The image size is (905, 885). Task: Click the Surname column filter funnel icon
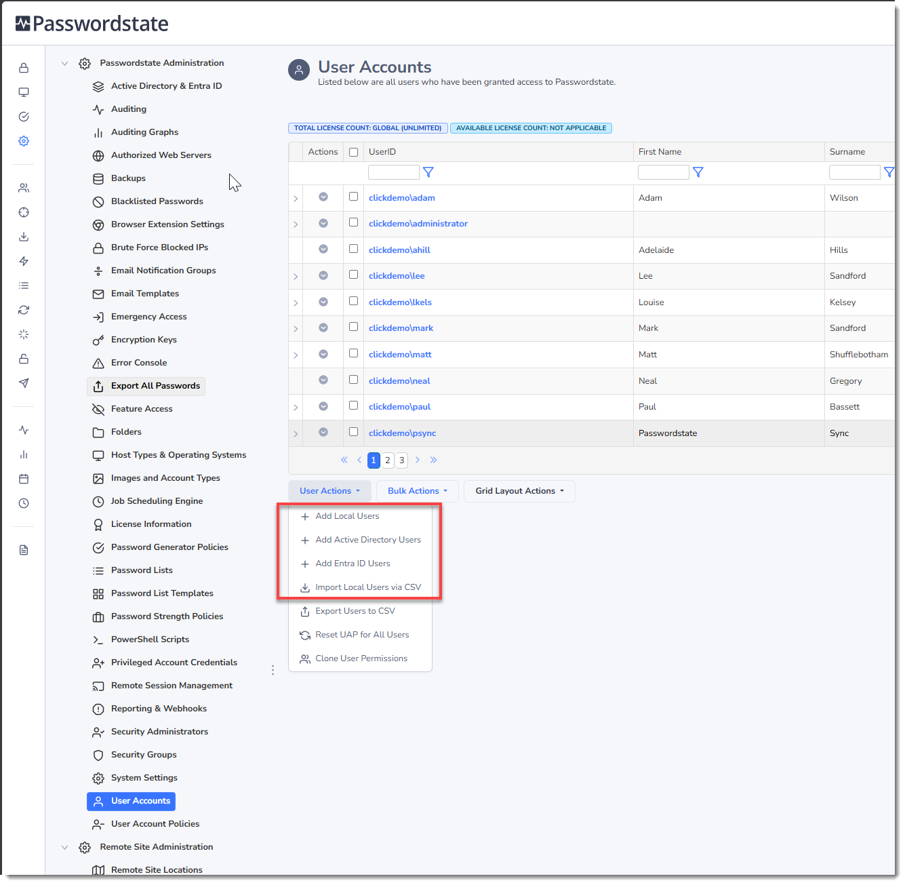coord(889,172)
